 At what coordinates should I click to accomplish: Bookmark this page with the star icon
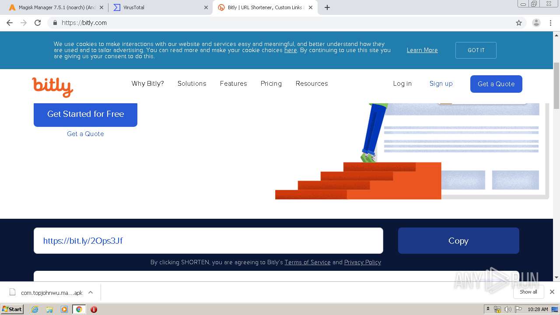tap(519, 23)
